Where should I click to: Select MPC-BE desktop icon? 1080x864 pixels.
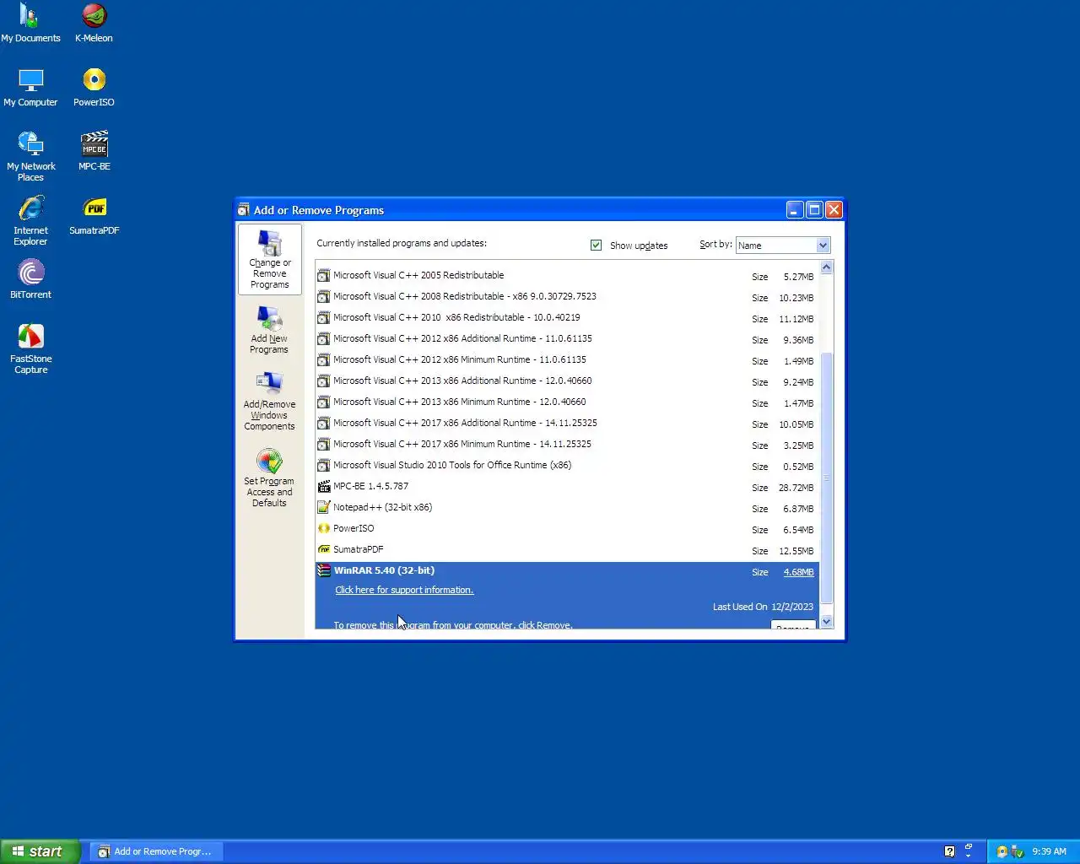coord(94,151)
